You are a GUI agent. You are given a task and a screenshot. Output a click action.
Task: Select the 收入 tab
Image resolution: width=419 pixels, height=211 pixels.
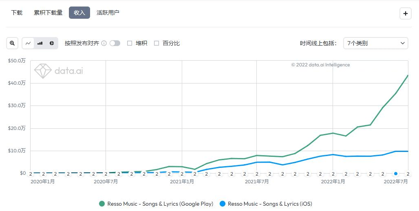click(x=79, y=13)
